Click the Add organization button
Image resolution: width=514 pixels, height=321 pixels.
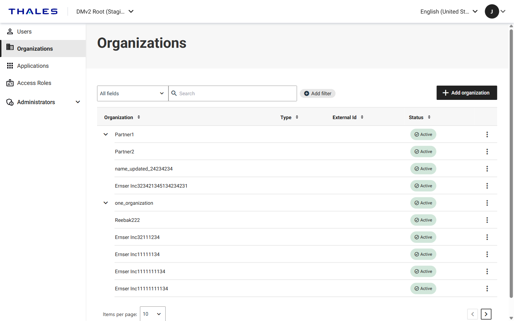point(467,93)
